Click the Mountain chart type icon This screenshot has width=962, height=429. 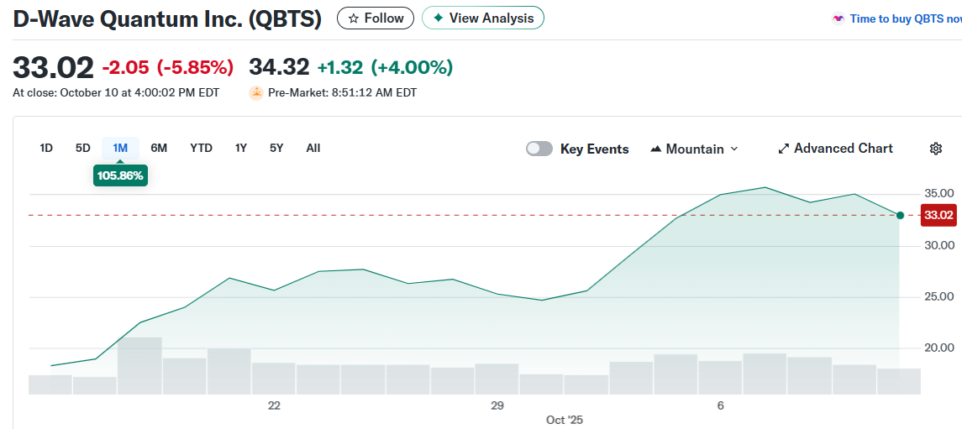[656, 149]
